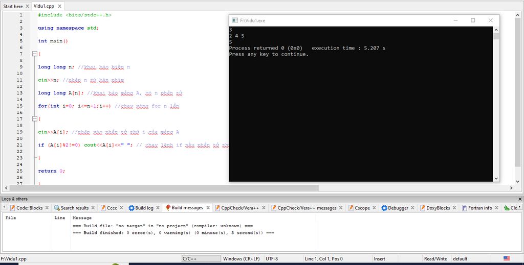The height and width of the screenshot is (265, 524).
Task: Close the Cscope log tab
Action: click(x=374, y=208)
